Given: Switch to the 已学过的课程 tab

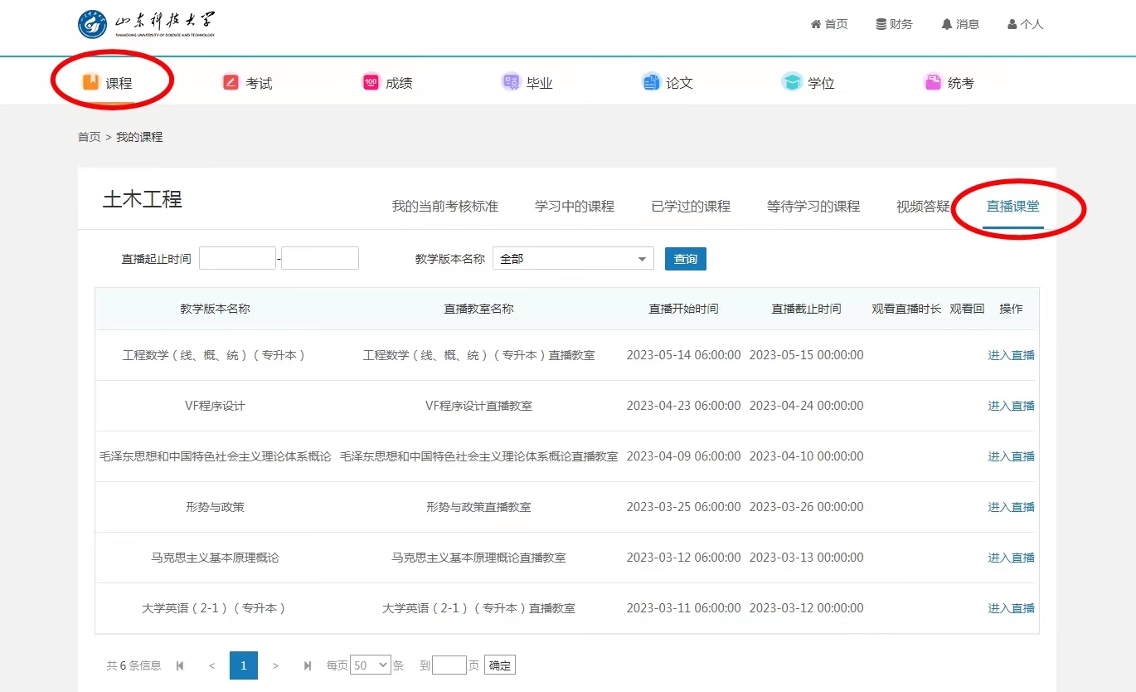Looking at the screenshot, I should [x=692, y=207].
